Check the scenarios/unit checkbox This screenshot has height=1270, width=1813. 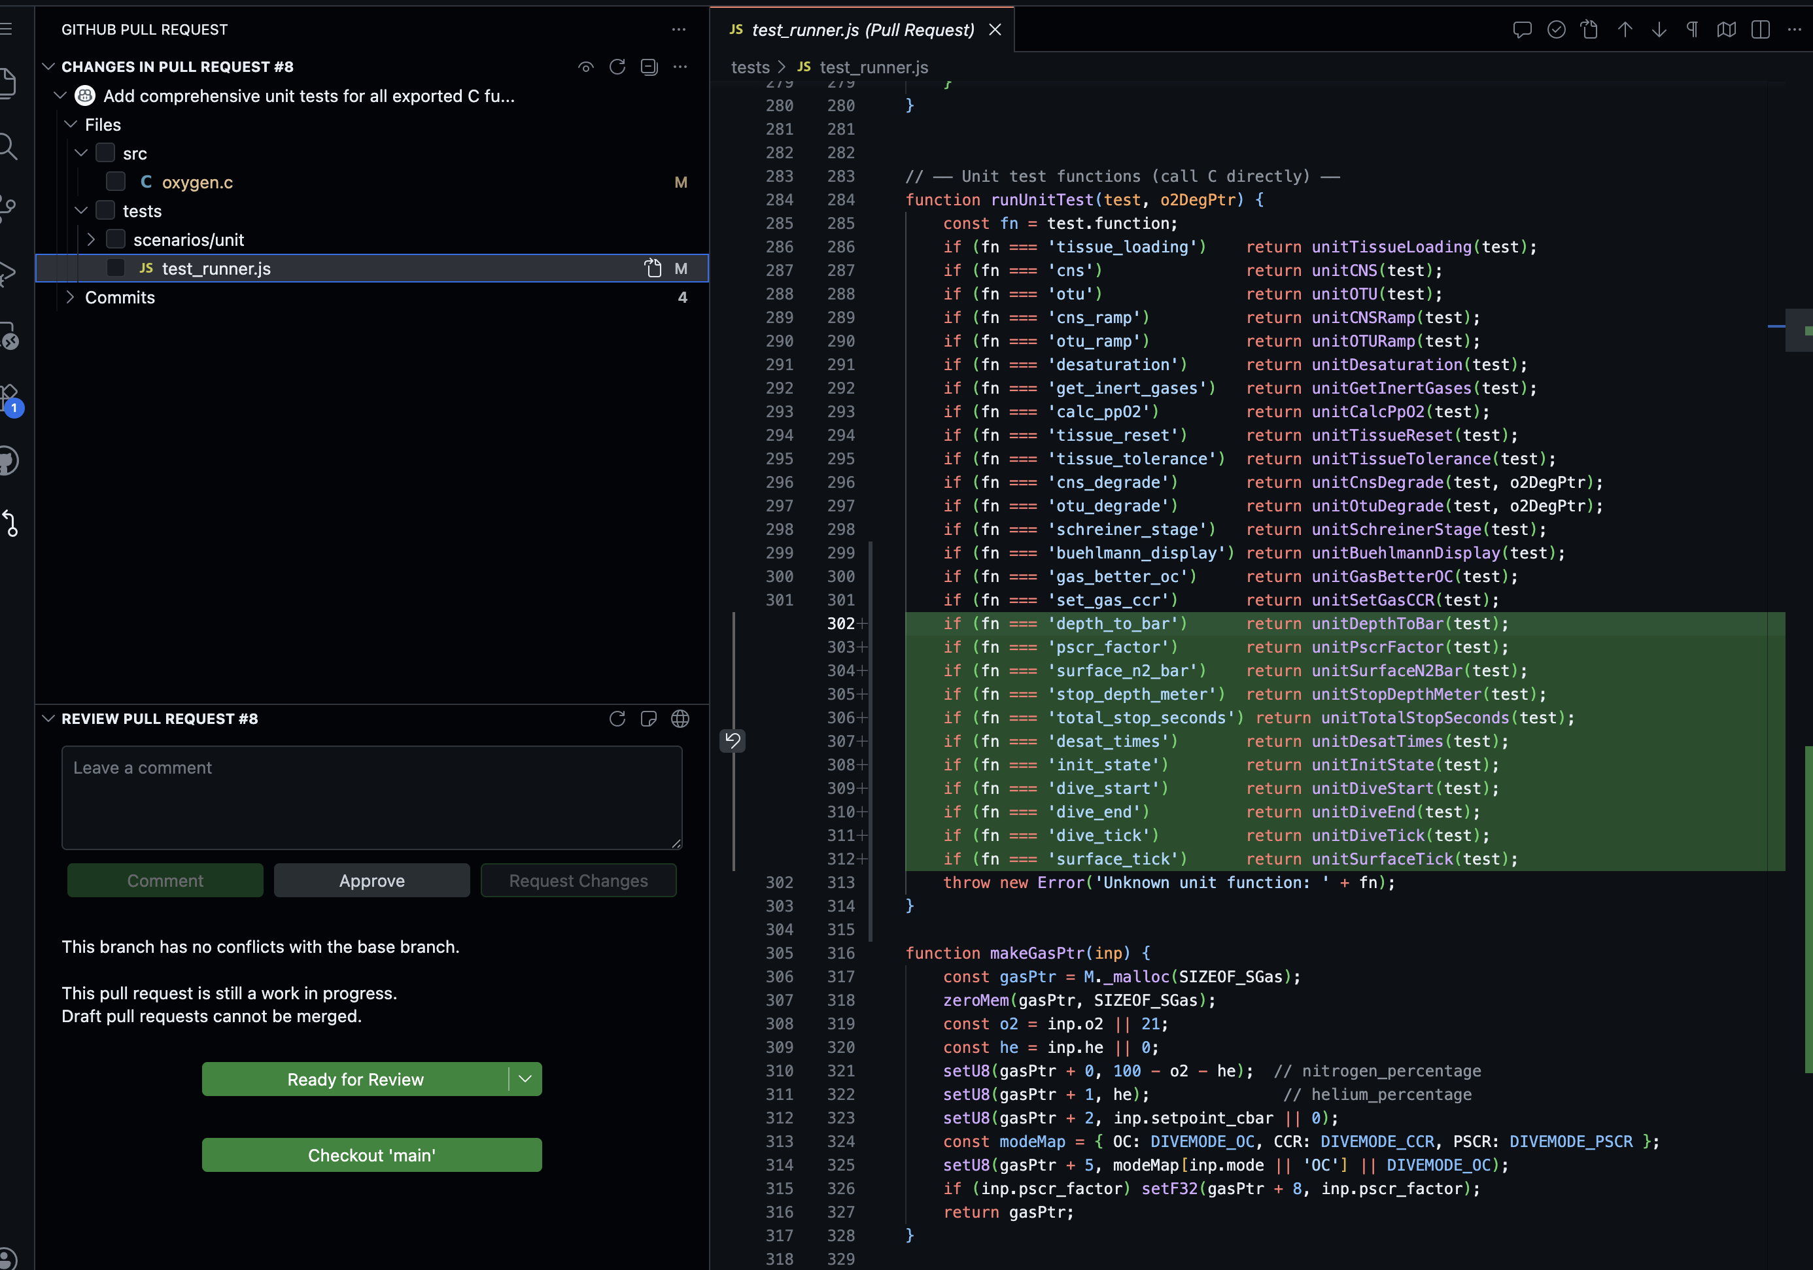point(115,239)
